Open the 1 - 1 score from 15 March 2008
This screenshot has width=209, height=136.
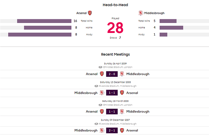[112, 112]
